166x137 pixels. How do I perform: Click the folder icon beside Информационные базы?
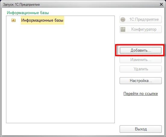coord(14,20)
